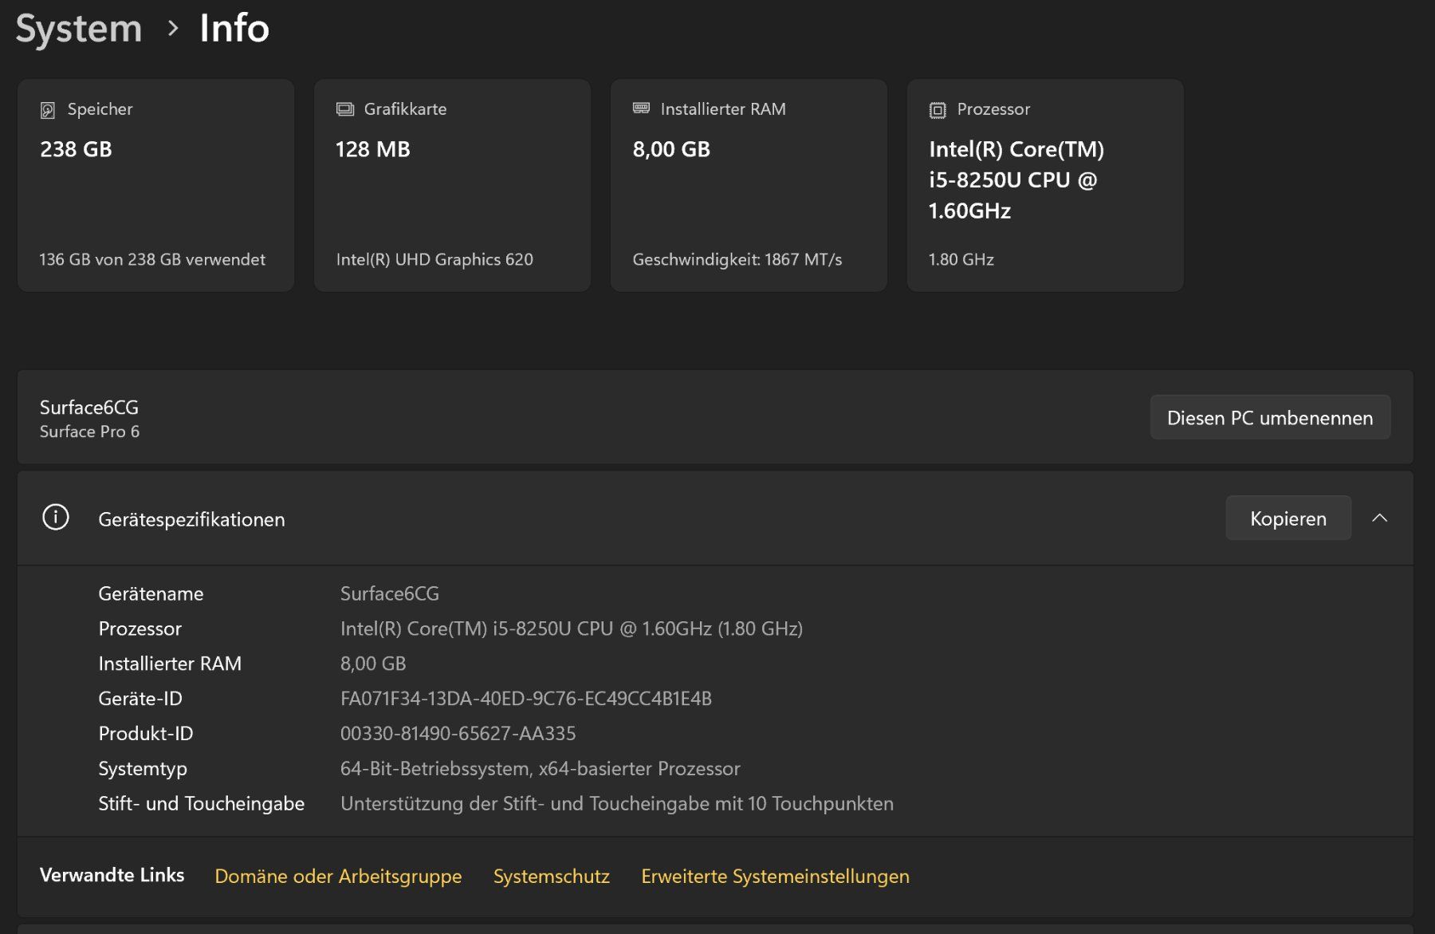Open Systemschutz link
The height and width of the screenshot is (934, 1435).
tap(552, 876)
